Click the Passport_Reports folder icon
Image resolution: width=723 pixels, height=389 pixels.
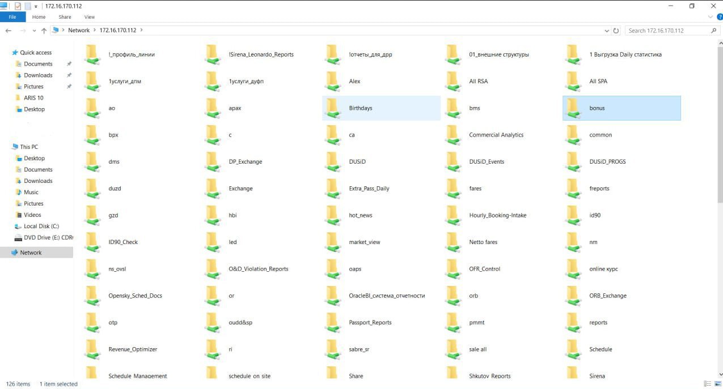(x=333, y=323)
